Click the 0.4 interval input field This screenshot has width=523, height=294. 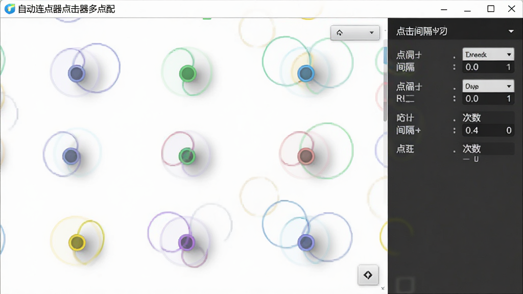488,130
